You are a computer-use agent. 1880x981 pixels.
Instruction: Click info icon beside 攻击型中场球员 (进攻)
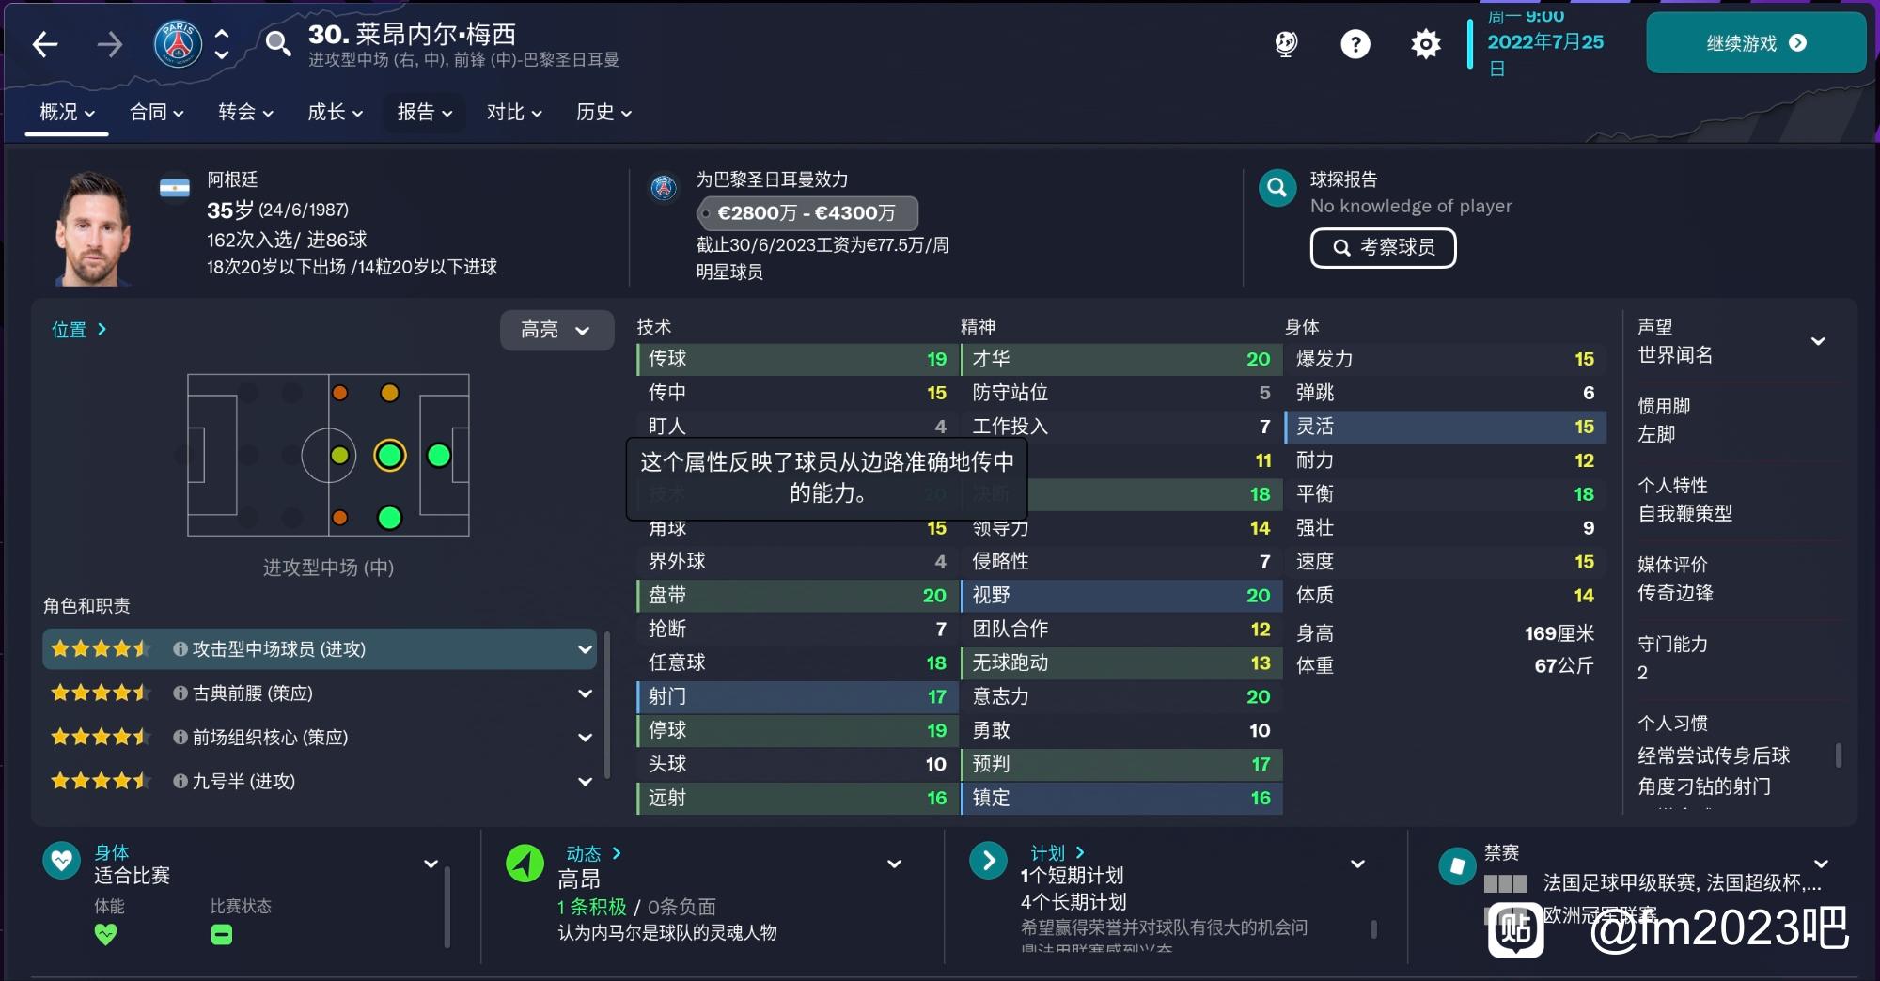[180, 649]
